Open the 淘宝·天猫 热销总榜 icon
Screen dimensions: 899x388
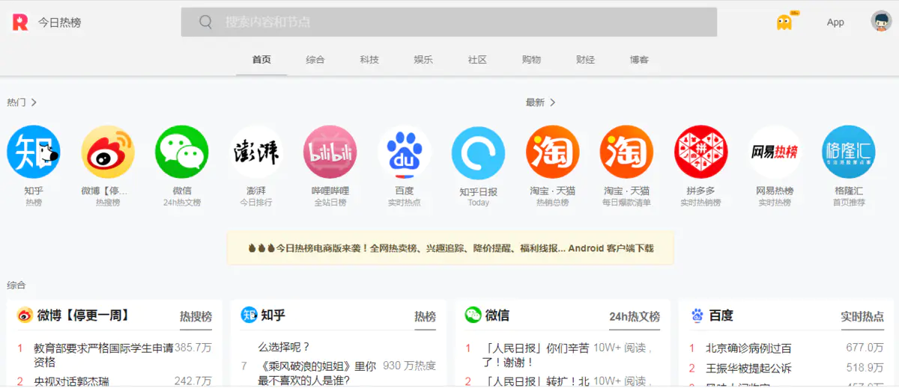pyautogui.click(x=553, y=152)
